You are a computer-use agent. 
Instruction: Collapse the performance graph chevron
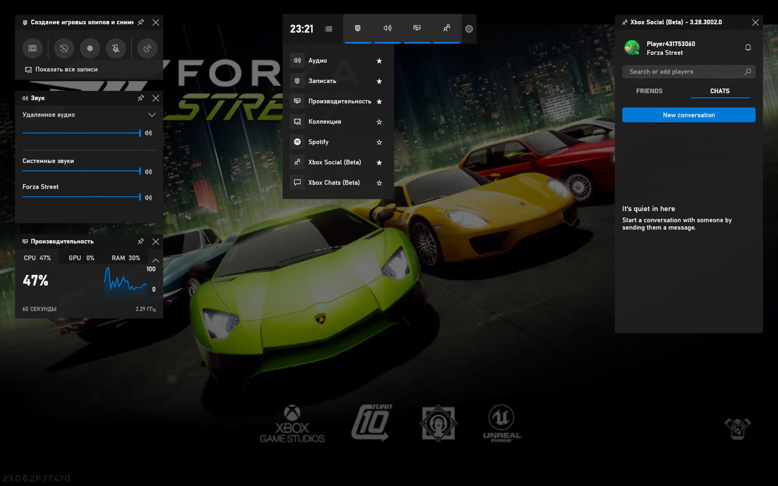156,260
